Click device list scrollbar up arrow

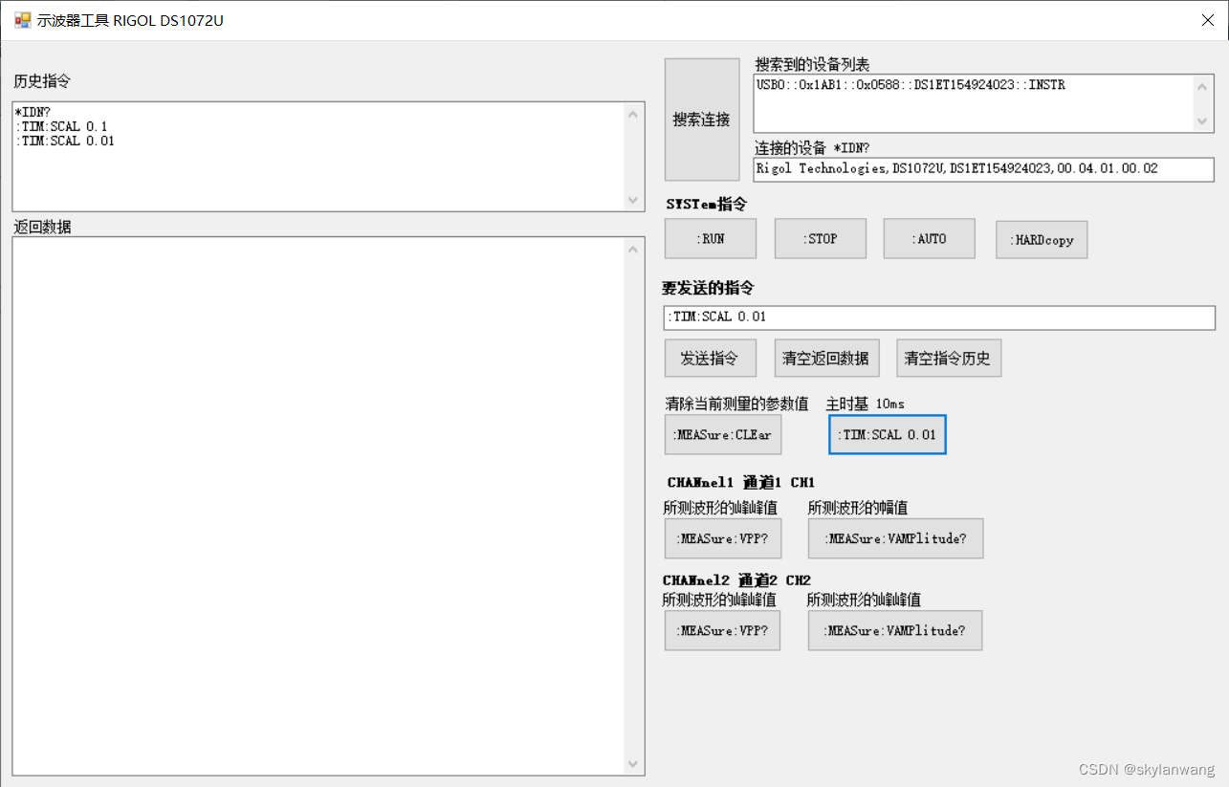[x=1202, y=88]
